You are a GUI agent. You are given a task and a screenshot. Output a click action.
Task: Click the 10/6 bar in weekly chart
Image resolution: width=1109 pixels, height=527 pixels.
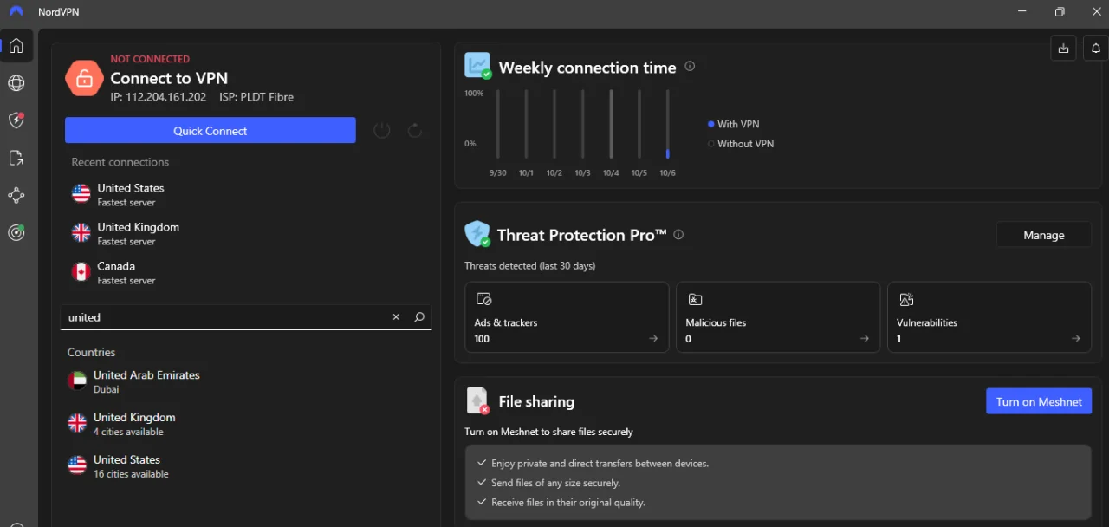click(x=667, y=124)
